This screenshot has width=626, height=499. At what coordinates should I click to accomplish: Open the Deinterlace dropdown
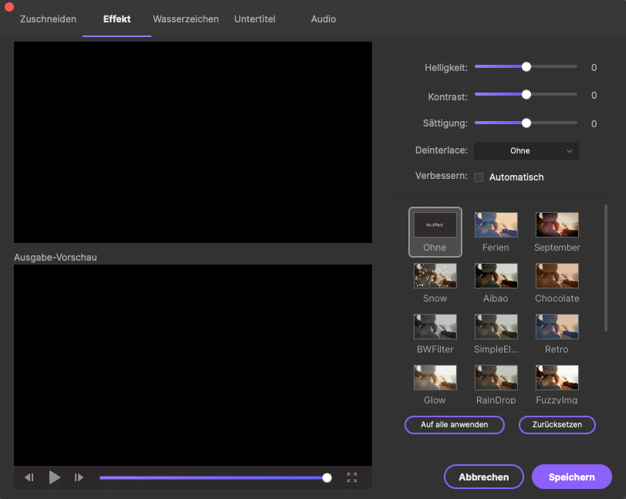pos(526,151)
